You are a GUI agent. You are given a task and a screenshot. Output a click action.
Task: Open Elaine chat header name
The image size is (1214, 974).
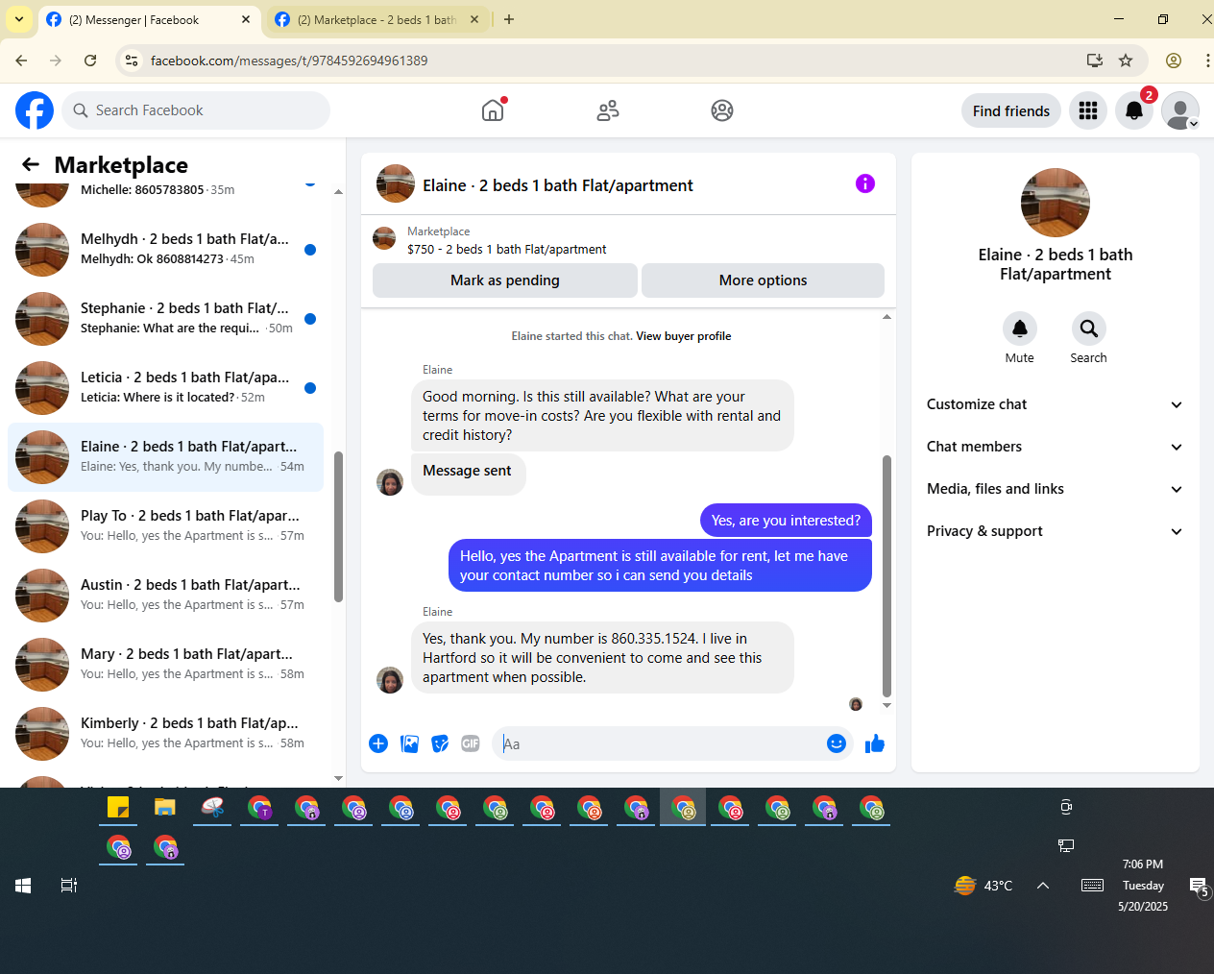[558, 185]
